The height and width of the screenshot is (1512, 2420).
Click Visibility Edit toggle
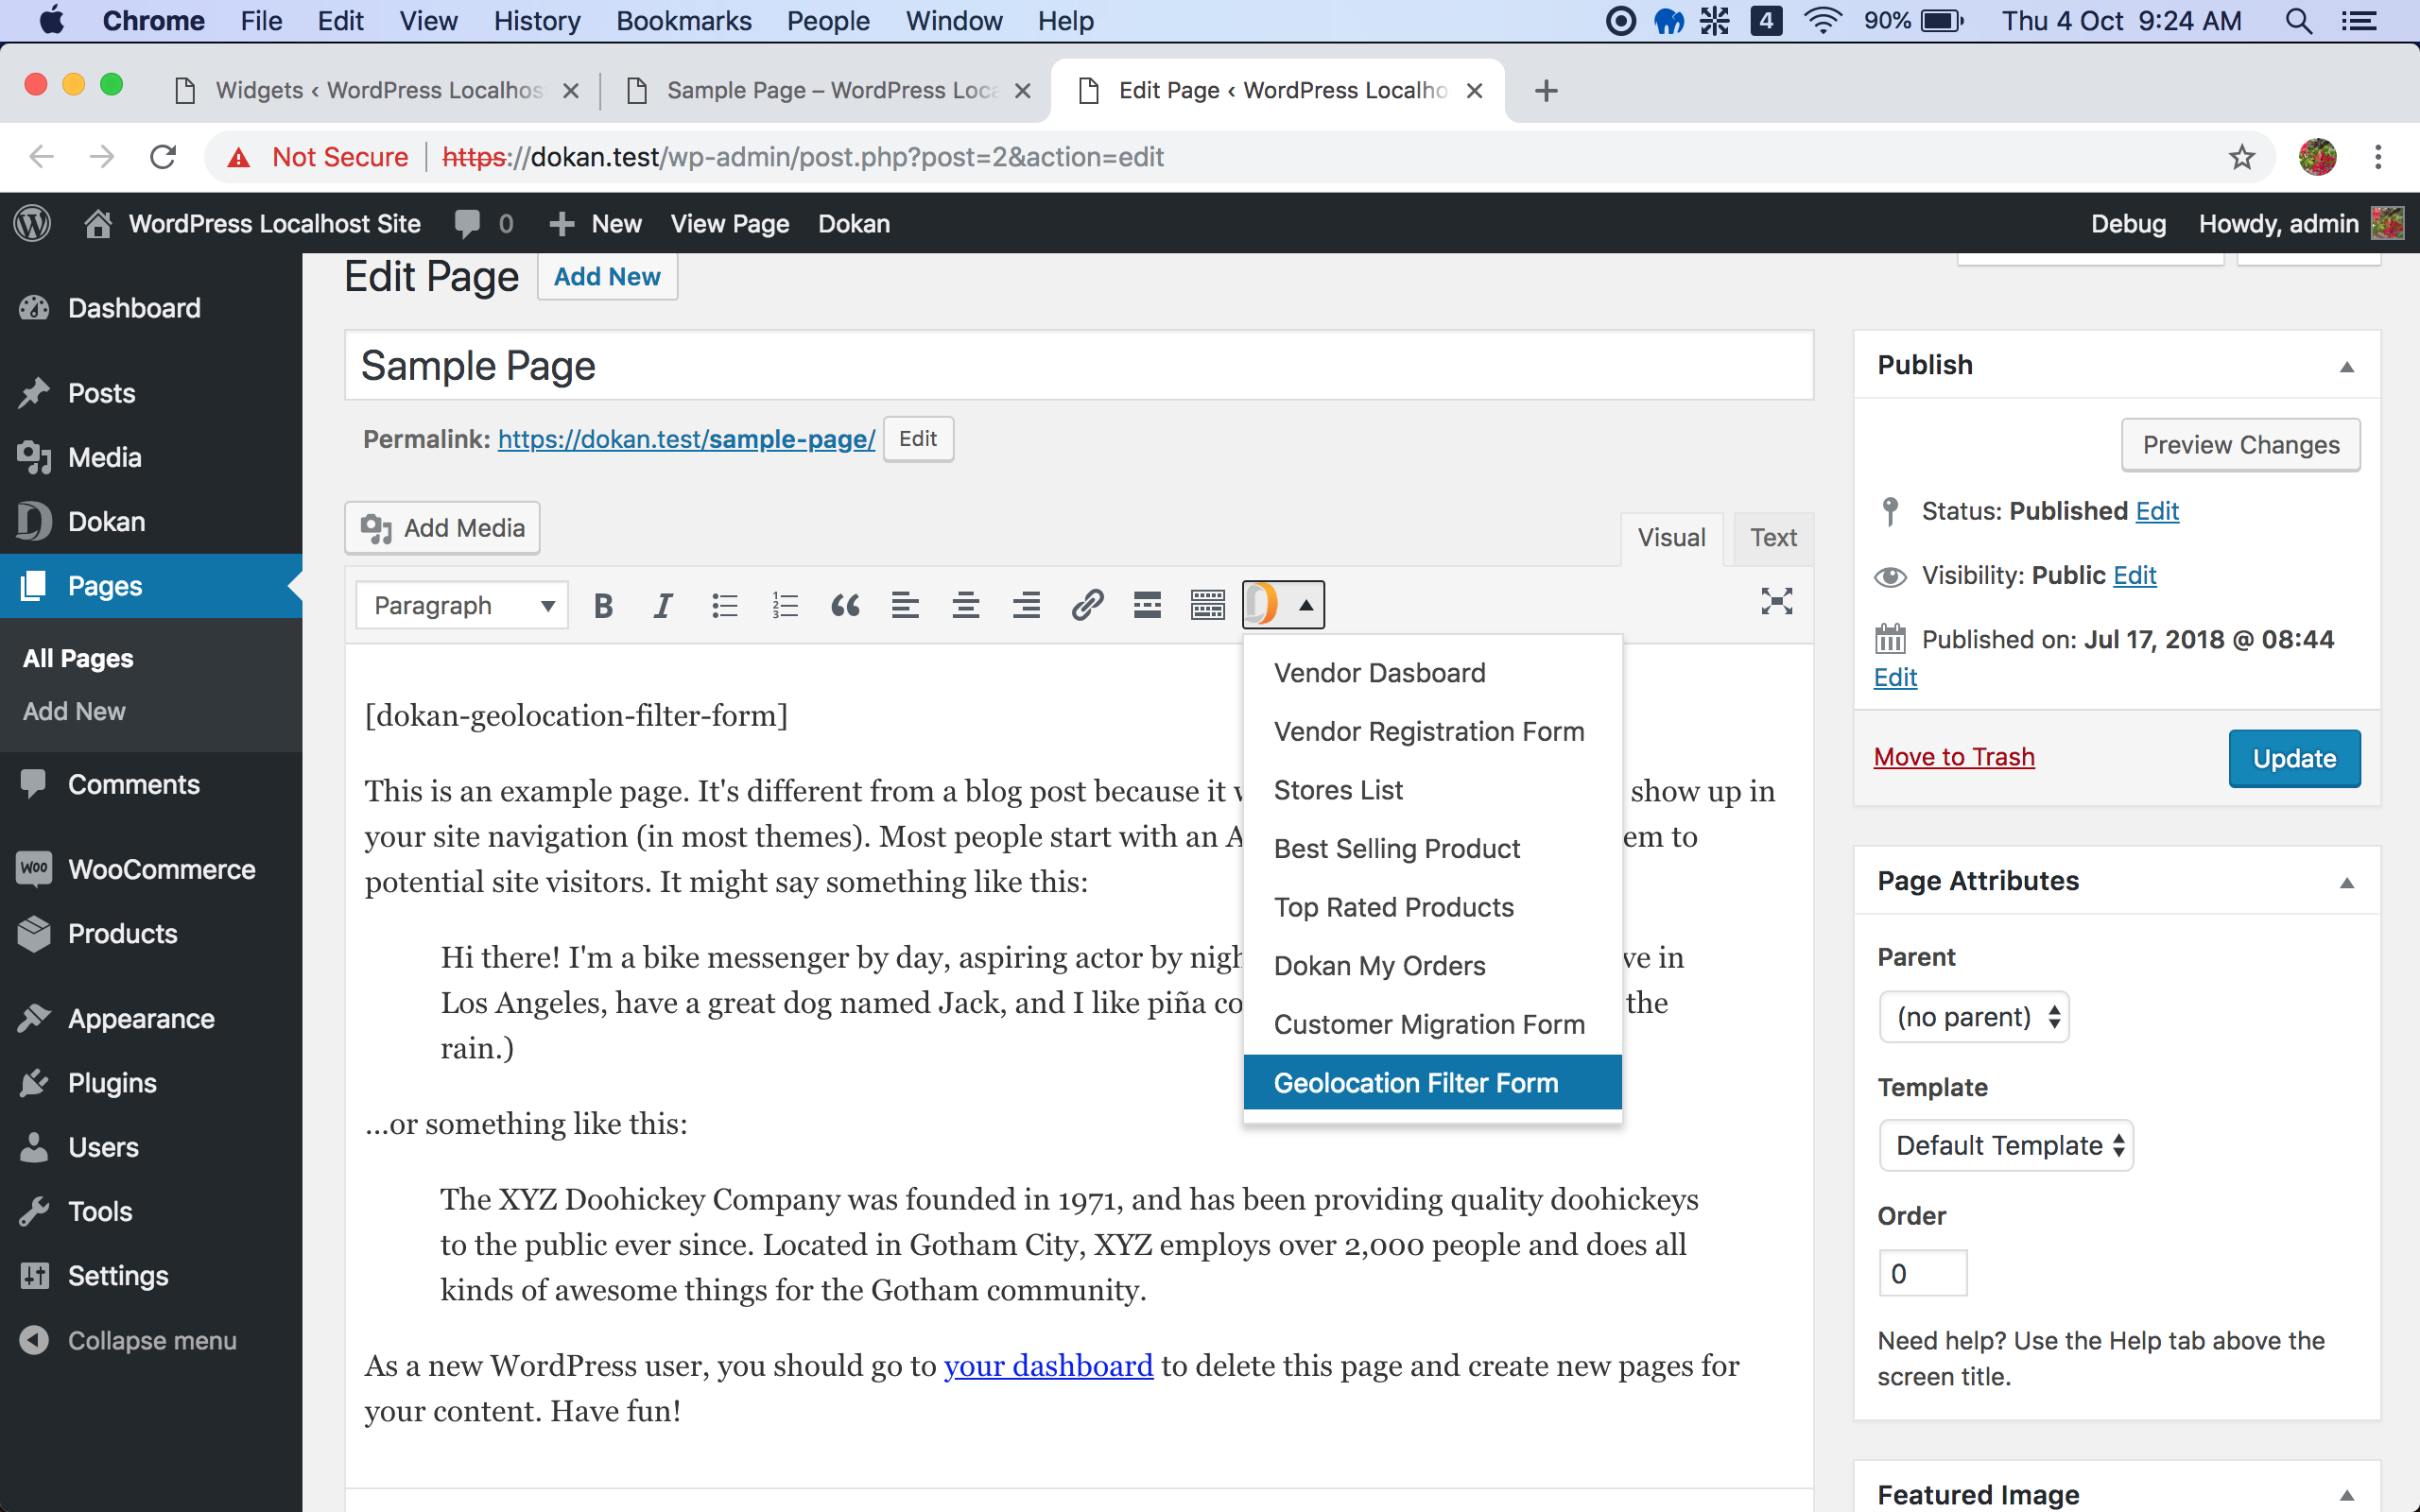coord(2135,575)
